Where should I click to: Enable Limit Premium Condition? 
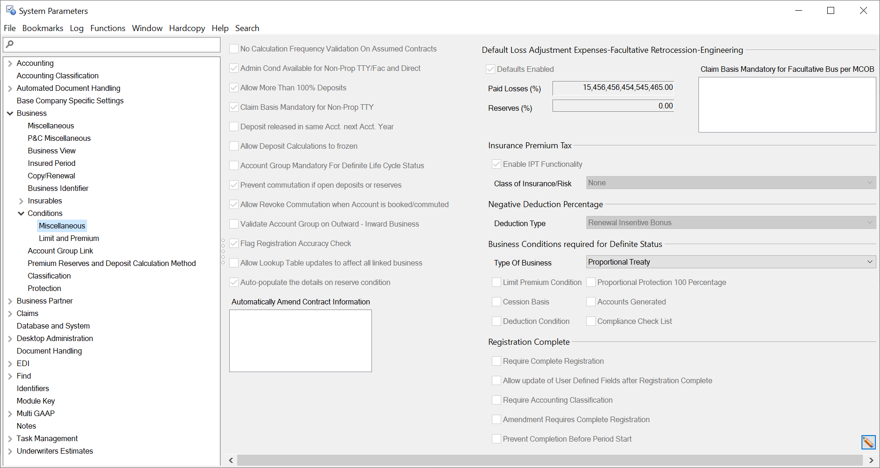pyautogui.click(x=496, y=282)
